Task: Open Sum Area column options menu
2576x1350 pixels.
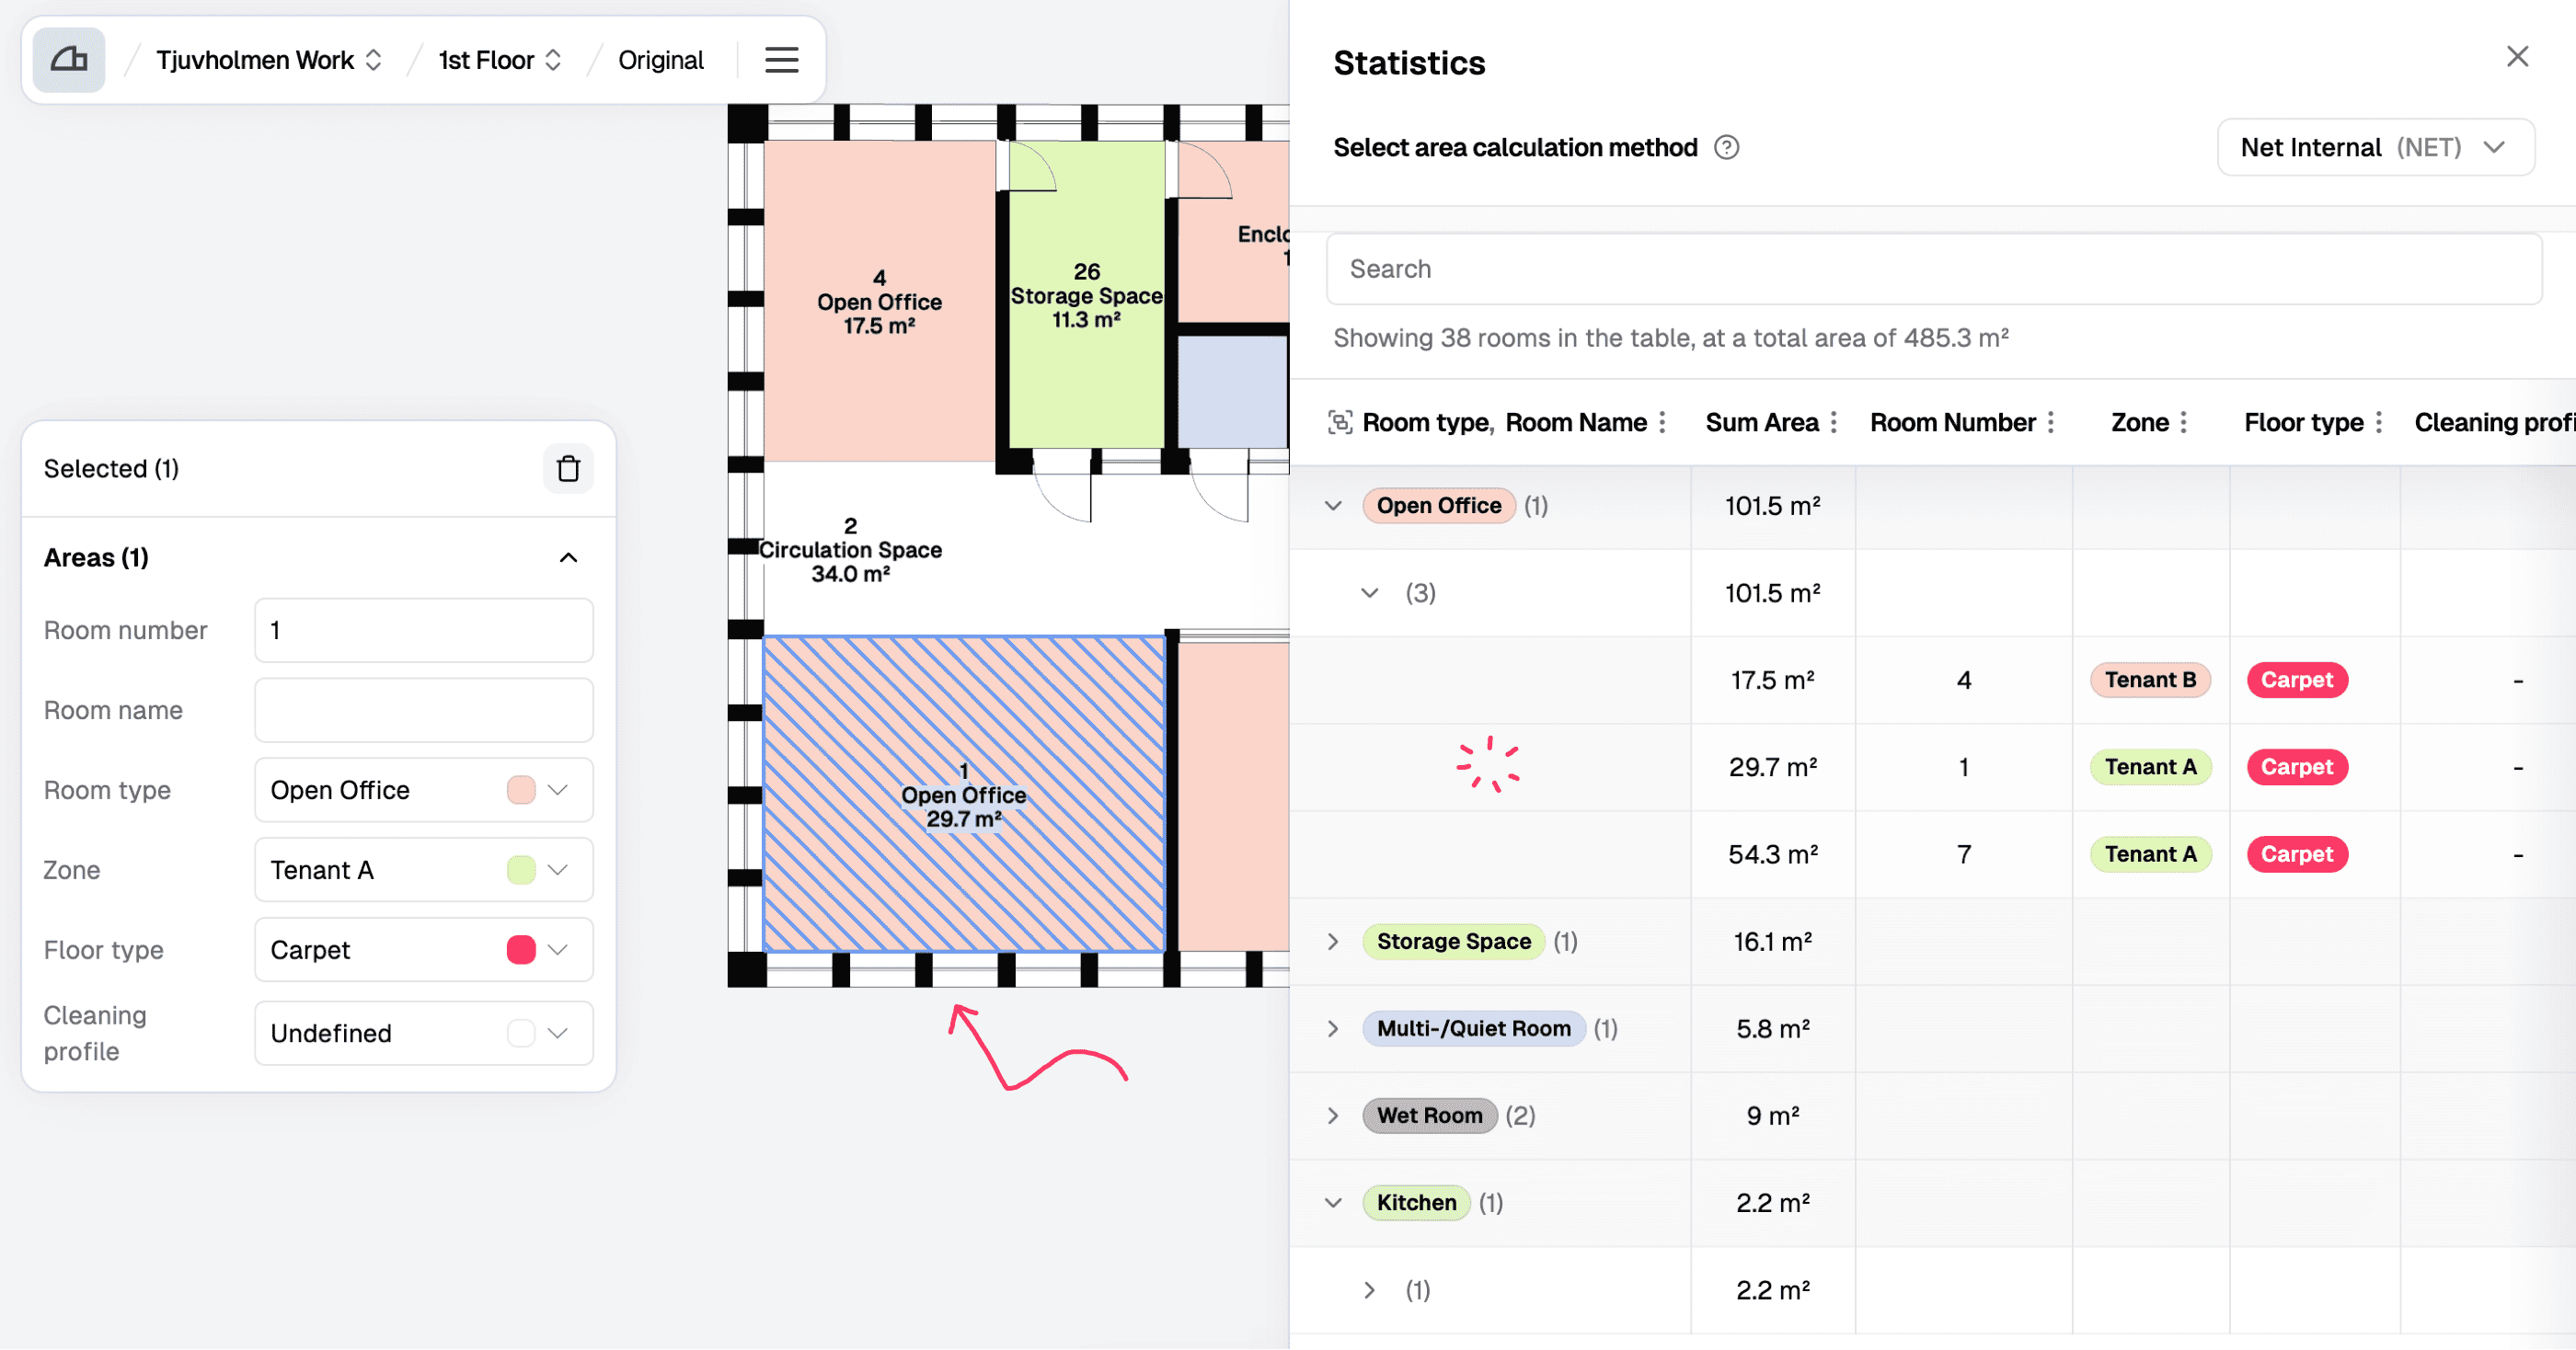Action: [x=1834, y=423]
